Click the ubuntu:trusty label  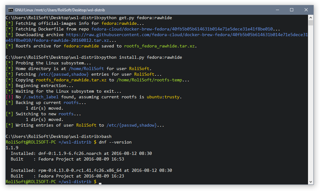(x=163, y=97)
